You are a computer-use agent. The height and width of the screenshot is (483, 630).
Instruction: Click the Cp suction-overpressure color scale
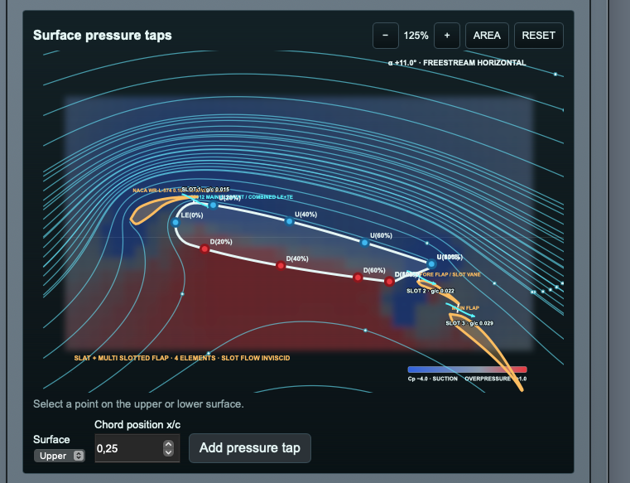(467, 369)
